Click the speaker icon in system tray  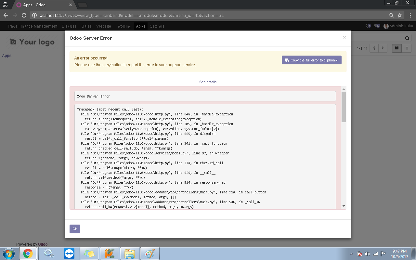[368, 253]
